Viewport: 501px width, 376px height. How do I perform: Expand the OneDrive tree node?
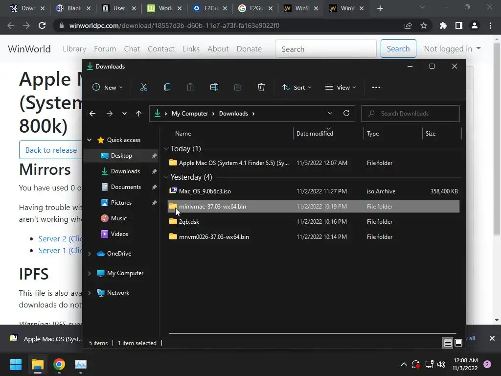pyautogui.click(x=90, y=254)
